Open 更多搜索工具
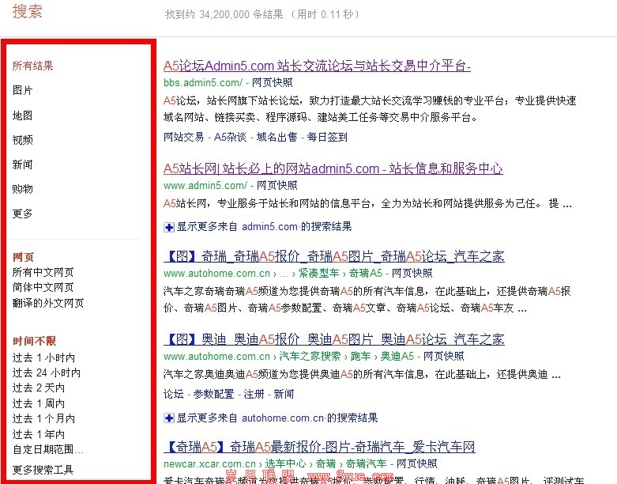The image size is (617, 484). [43, 470]
